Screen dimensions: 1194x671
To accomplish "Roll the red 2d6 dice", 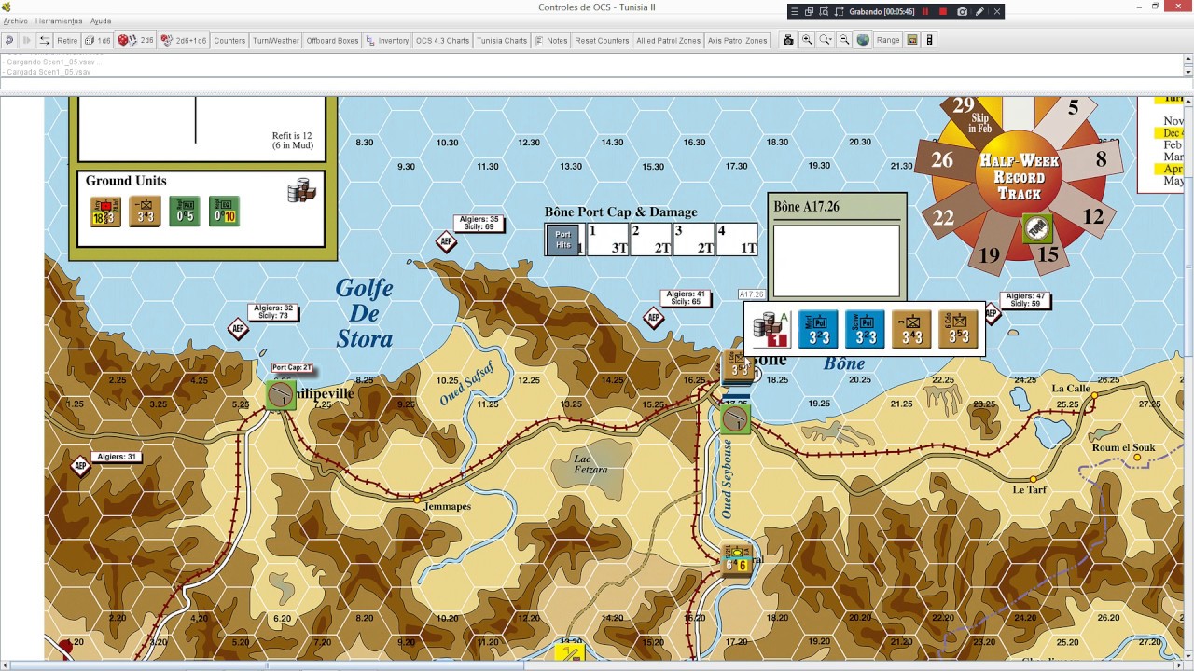I will tap(136, 40).
